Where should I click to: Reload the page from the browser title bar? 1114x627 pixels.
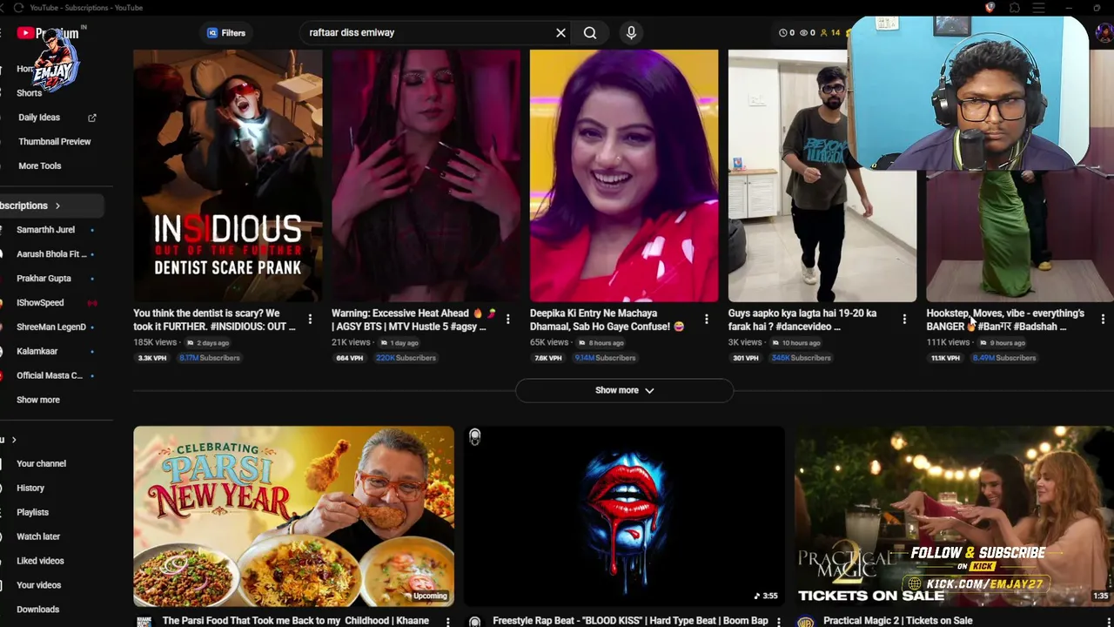tap(18, 8)
